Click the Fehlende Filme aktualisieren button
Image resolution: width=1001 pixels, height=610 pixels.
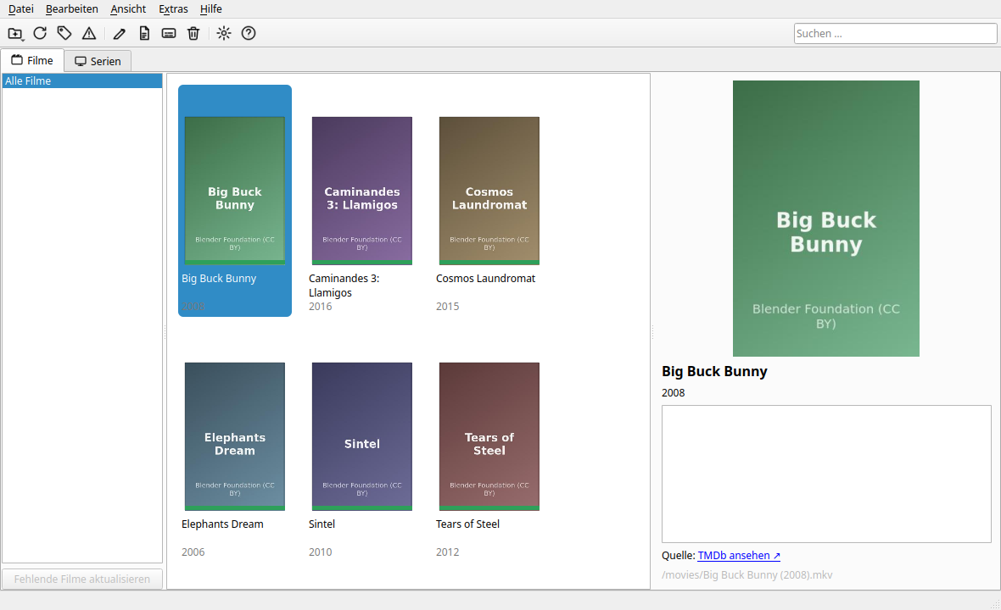coord(81,579)
